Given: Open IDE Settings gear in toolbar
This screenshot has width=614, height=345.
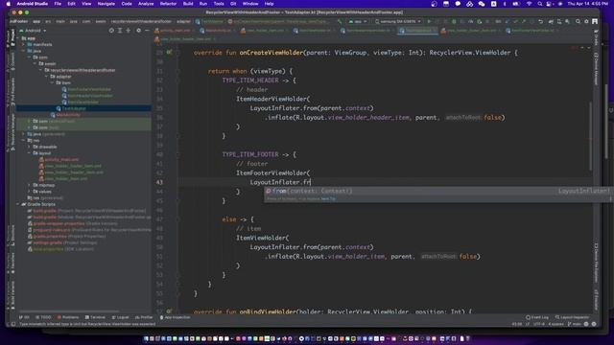Looking at the screenshot, I should click(586, 21).
